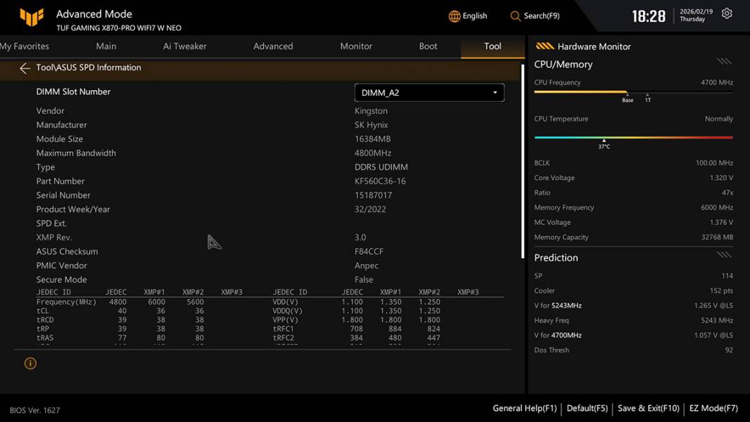Click the magnifier Search icon
Viewport: 750px width, 422px height.
coord(516,16)
